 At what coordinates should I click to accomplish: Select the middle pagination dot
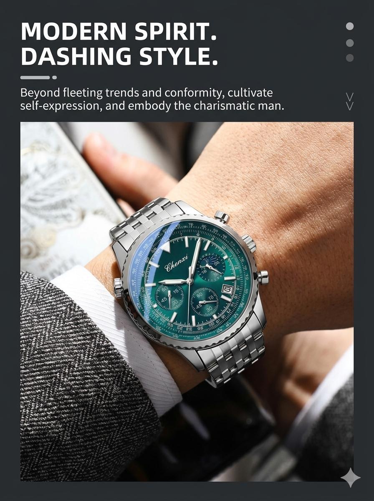pyautogui.click(x=350, y=43)
